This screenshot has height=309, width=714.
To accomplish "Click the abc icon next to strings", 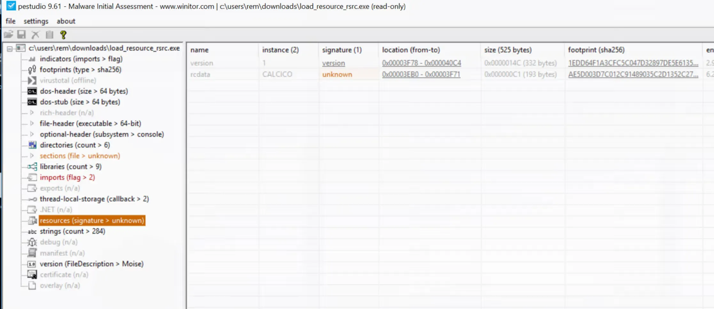I will [32, 231].
